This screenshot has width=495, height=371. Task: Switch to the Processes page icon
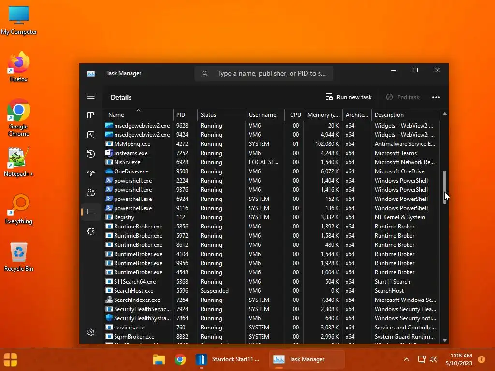(x=91, y=115)
